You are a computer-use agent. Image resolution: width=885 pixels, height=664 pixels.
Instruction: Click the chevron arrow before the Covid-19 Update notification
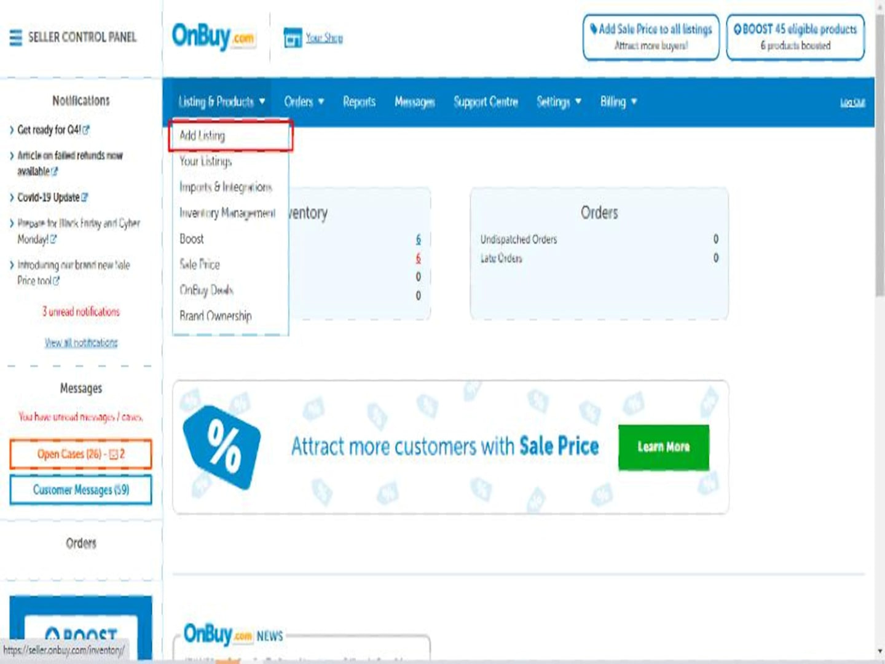pyautogui.click(x=12, y=197)
